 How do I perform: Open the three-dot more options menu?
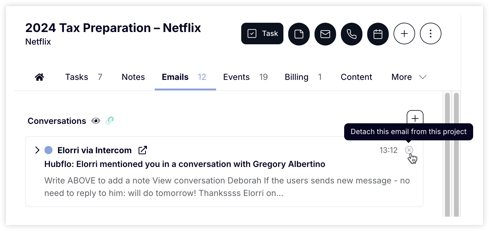pyautogui.click(x=431, y=34)
